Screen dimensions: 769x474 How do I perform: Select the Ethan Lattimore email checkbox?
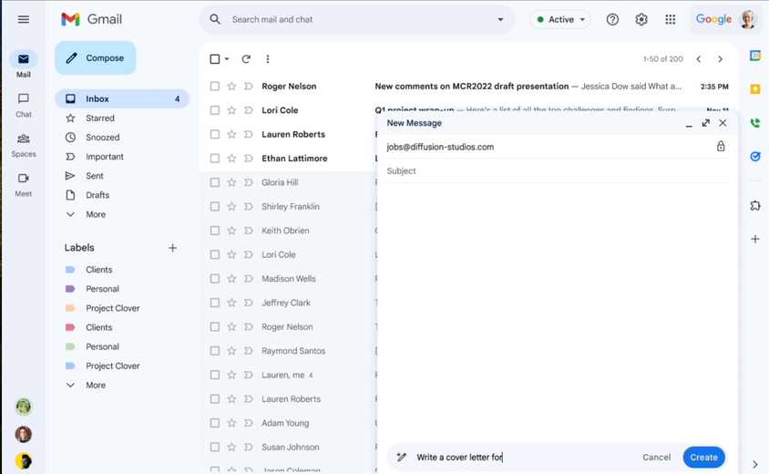[214, 159]
